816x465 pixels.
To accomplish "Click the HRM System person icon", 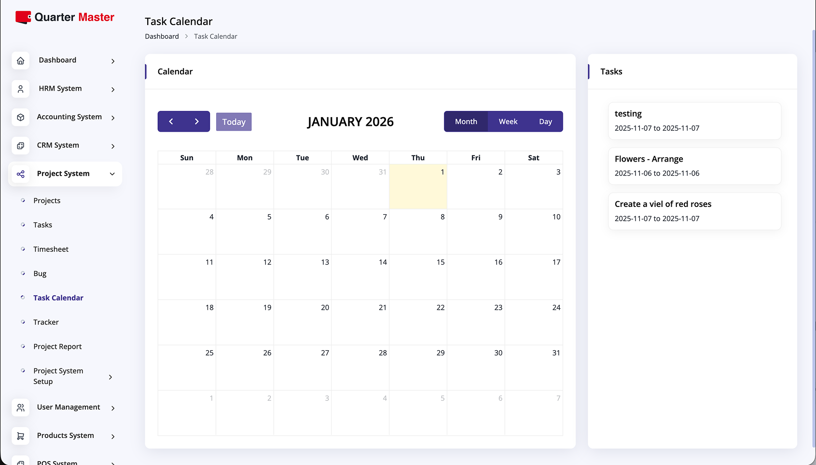I will (x=20, y=89).
